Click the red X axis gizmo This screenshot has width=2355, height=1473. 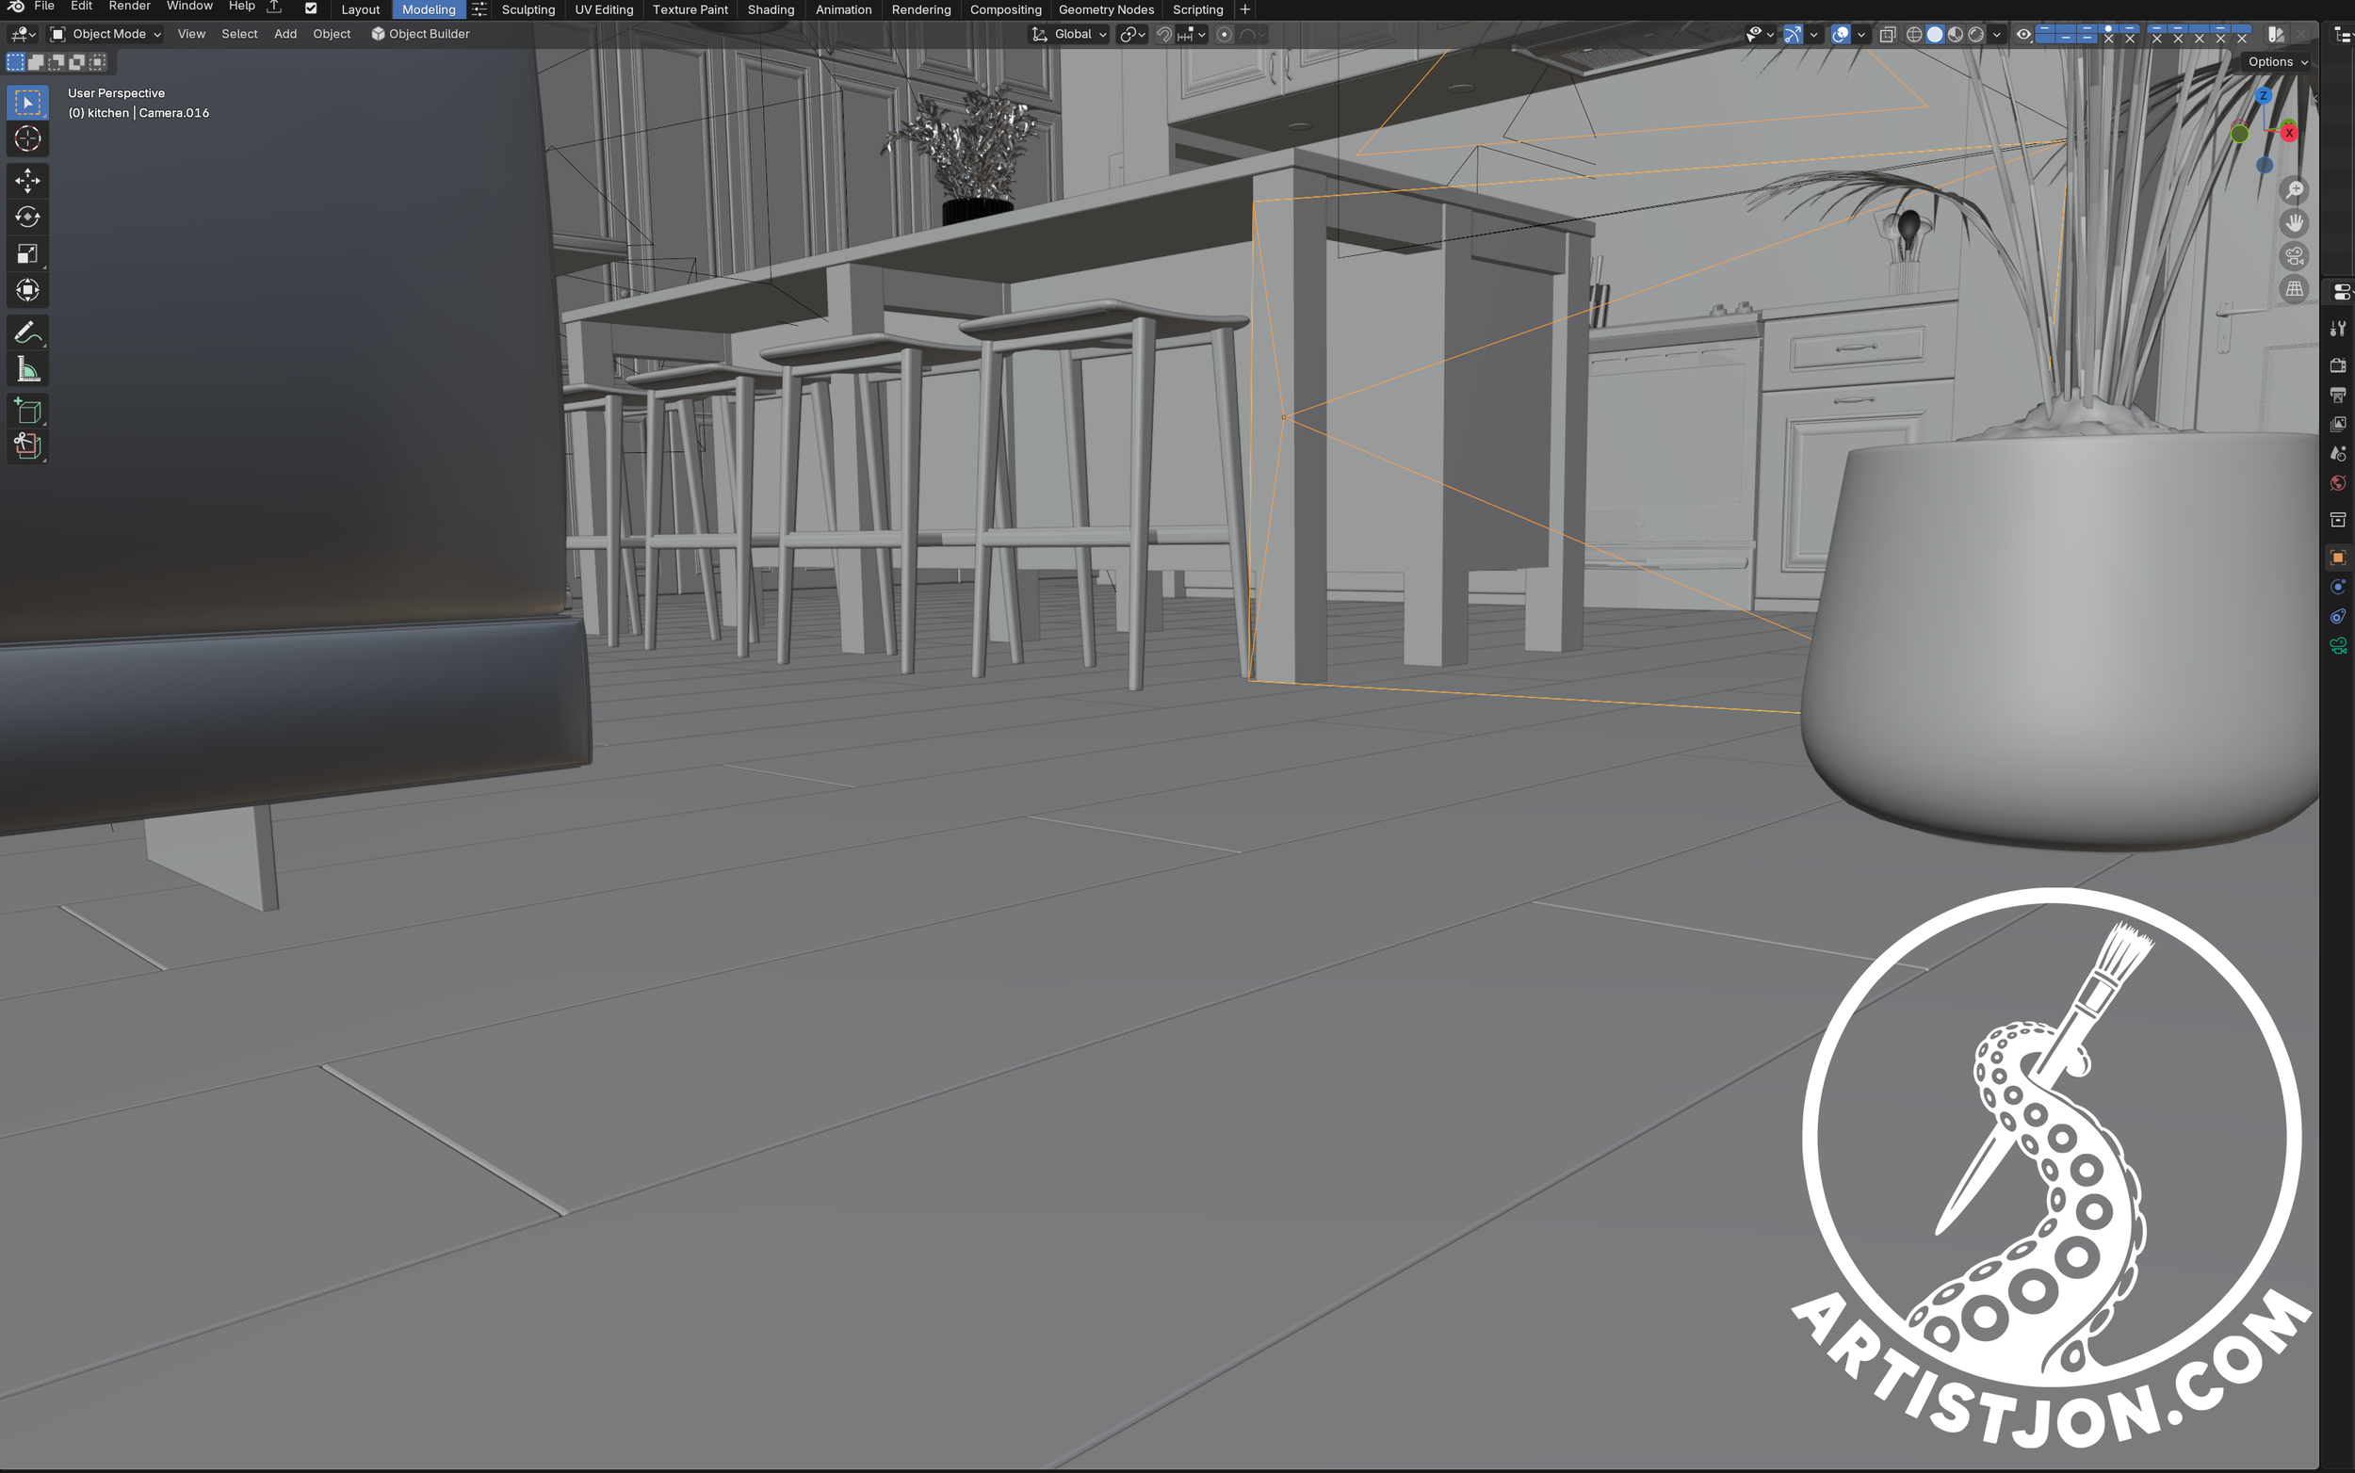coord(2289,133)
